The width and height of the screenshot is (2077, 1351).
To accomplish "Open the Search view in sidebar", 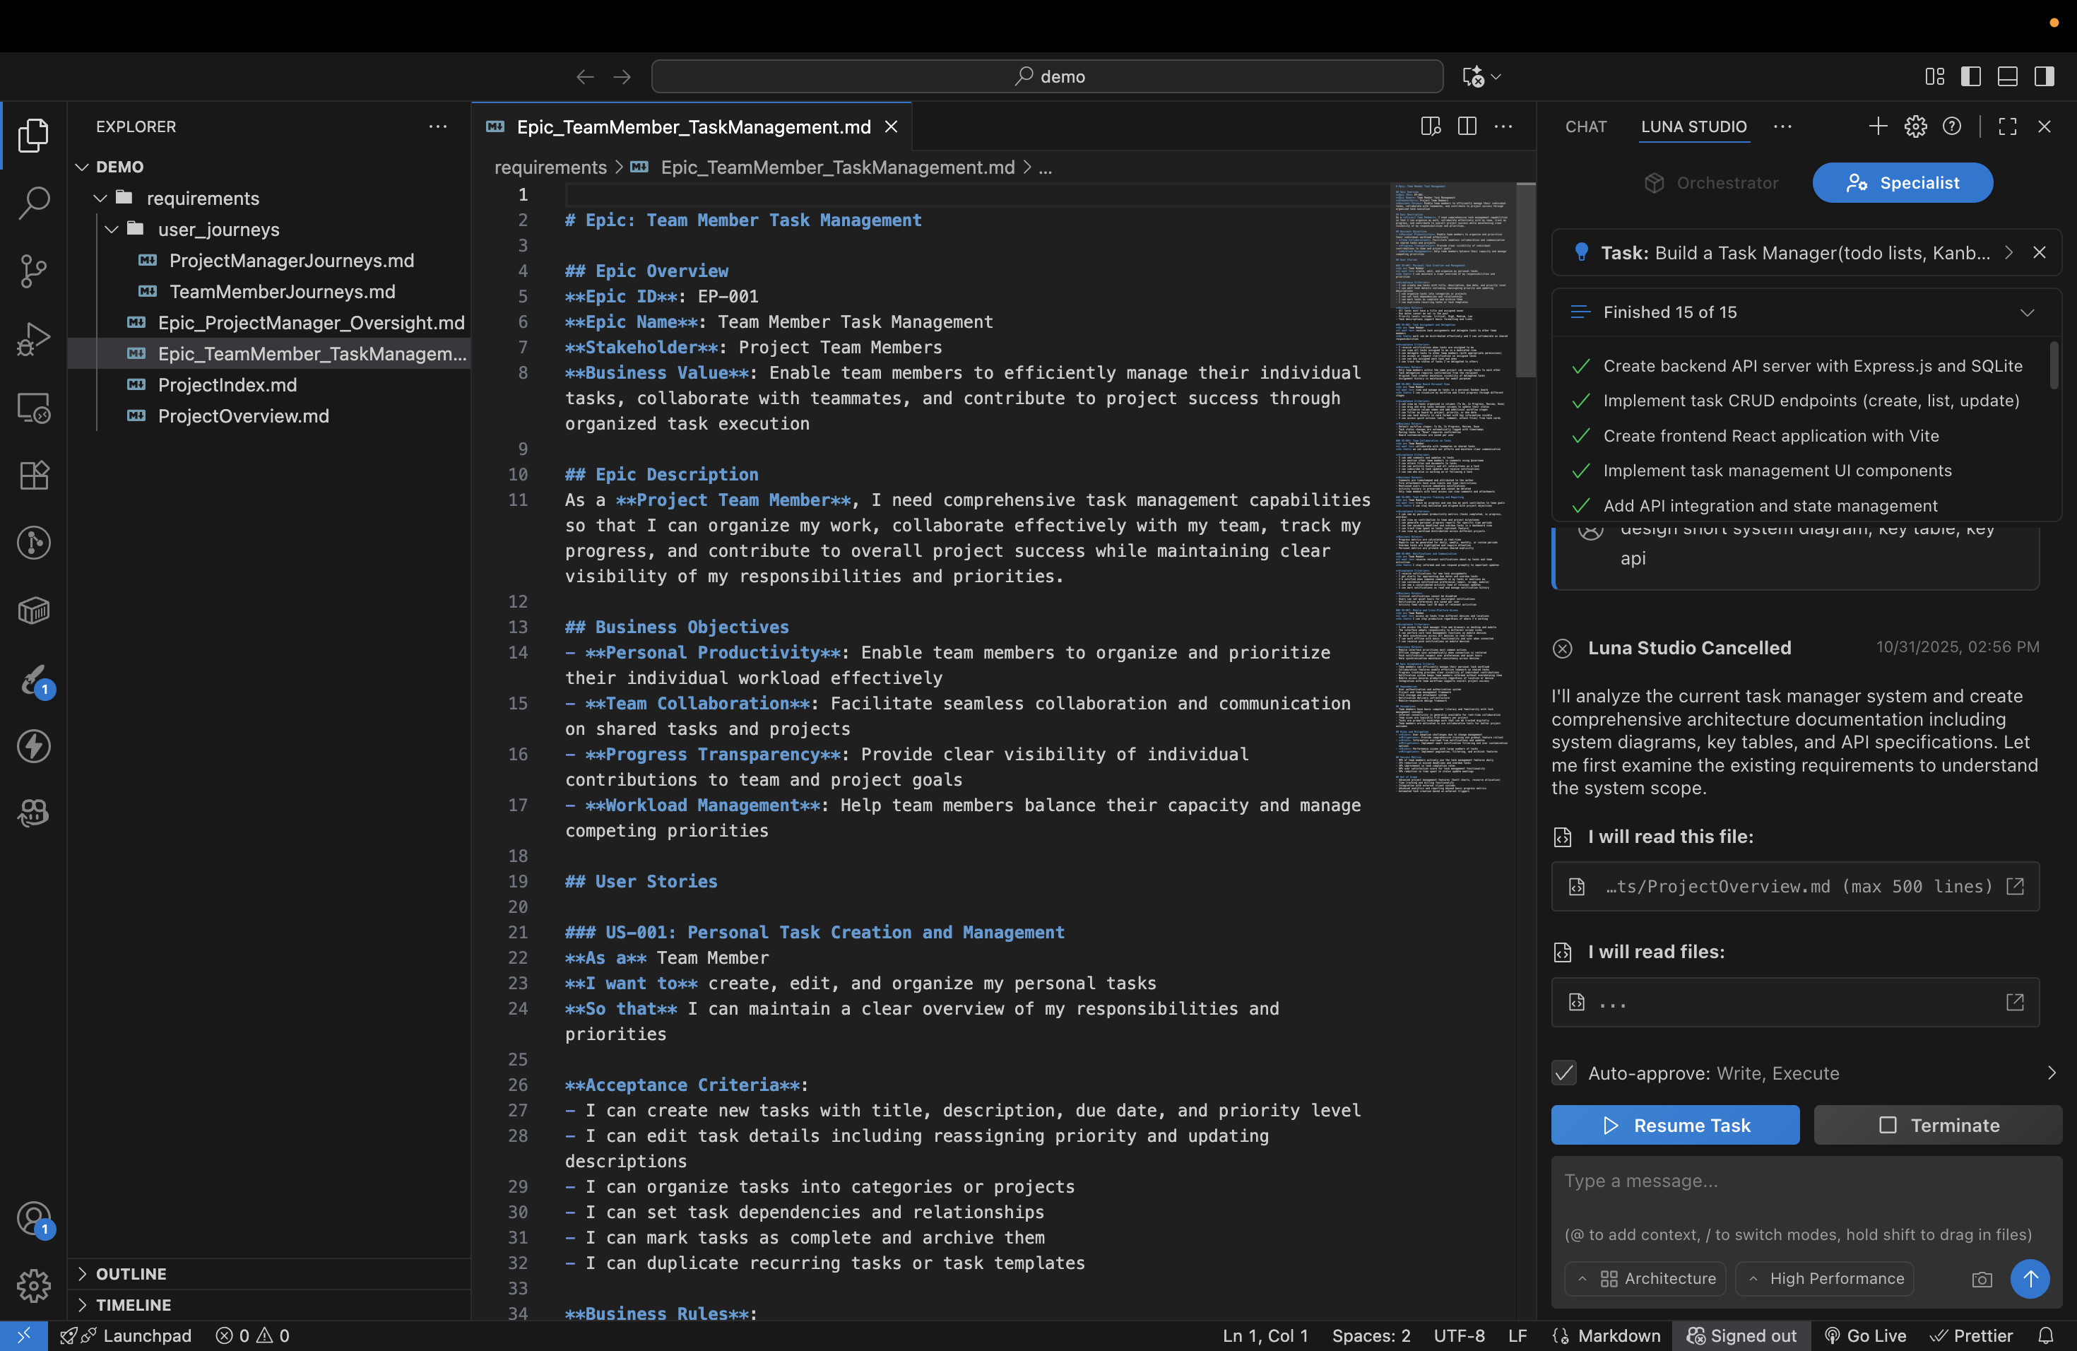I will [33, 203].
